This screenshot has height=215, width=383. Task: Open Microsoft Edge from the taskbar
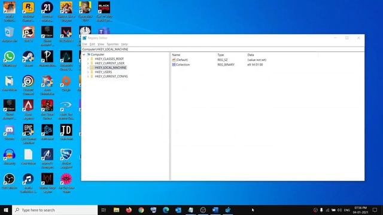click(166, 210)
